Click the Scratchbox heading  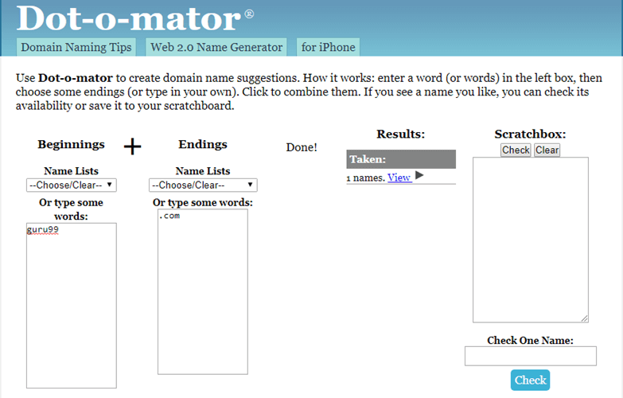click(x=530, y=134)
